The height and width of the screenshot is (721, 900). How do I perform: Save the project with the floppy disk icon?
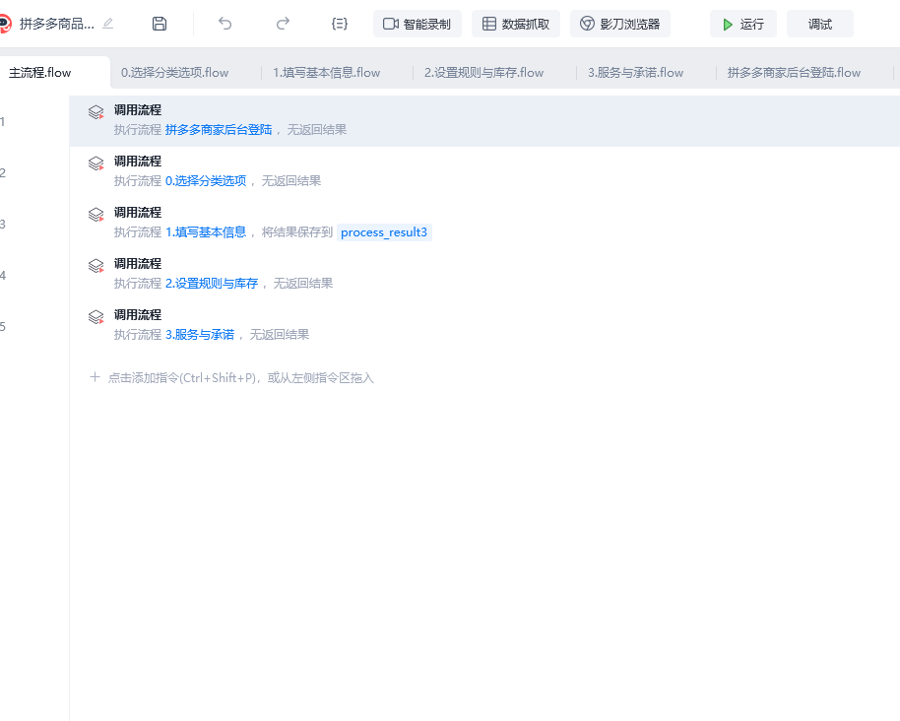click(x=160, y=24)
